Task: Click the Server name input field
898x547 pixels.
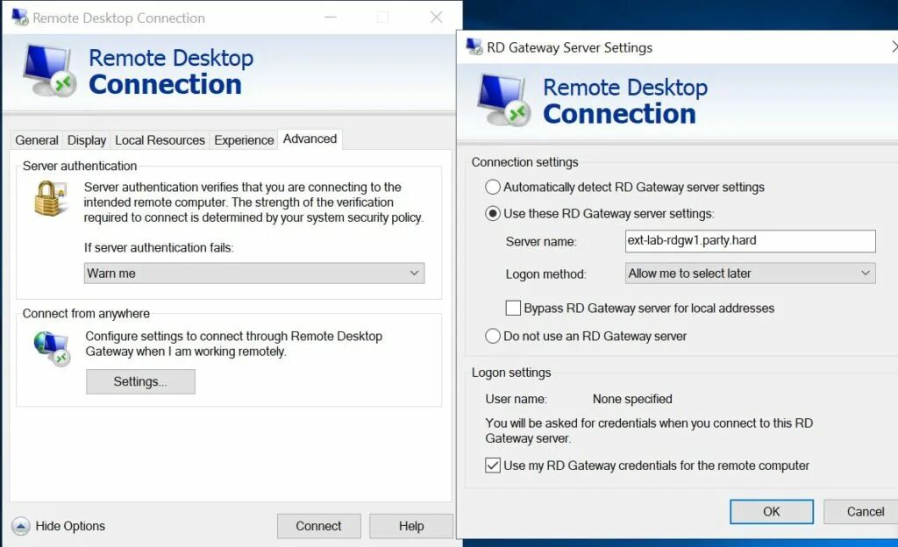Action: pyautogui.click(x=751, y=241)
